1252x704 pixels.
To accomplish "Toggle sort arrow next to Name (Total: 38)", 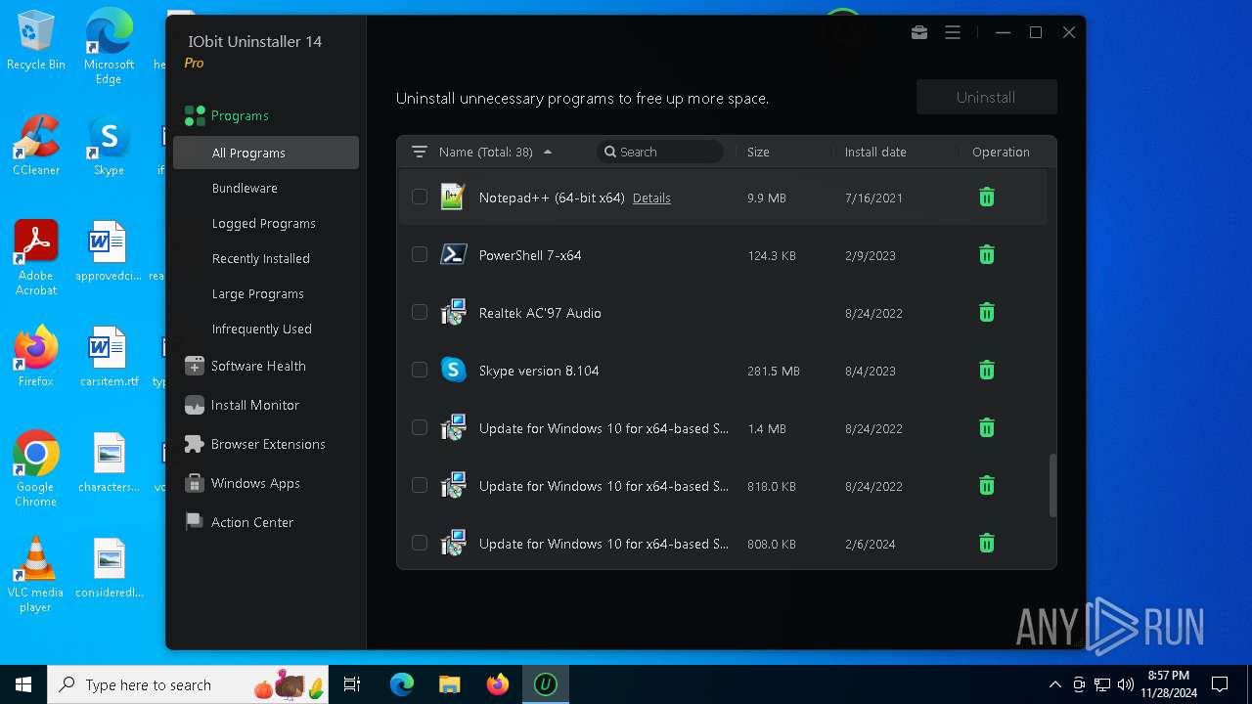I will click(x=548, y=152).
